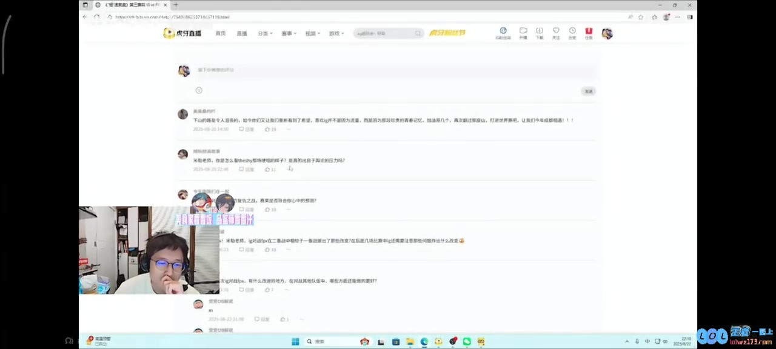
Task: Select the open browser tab at top
Action: click(x=131, y=5)
